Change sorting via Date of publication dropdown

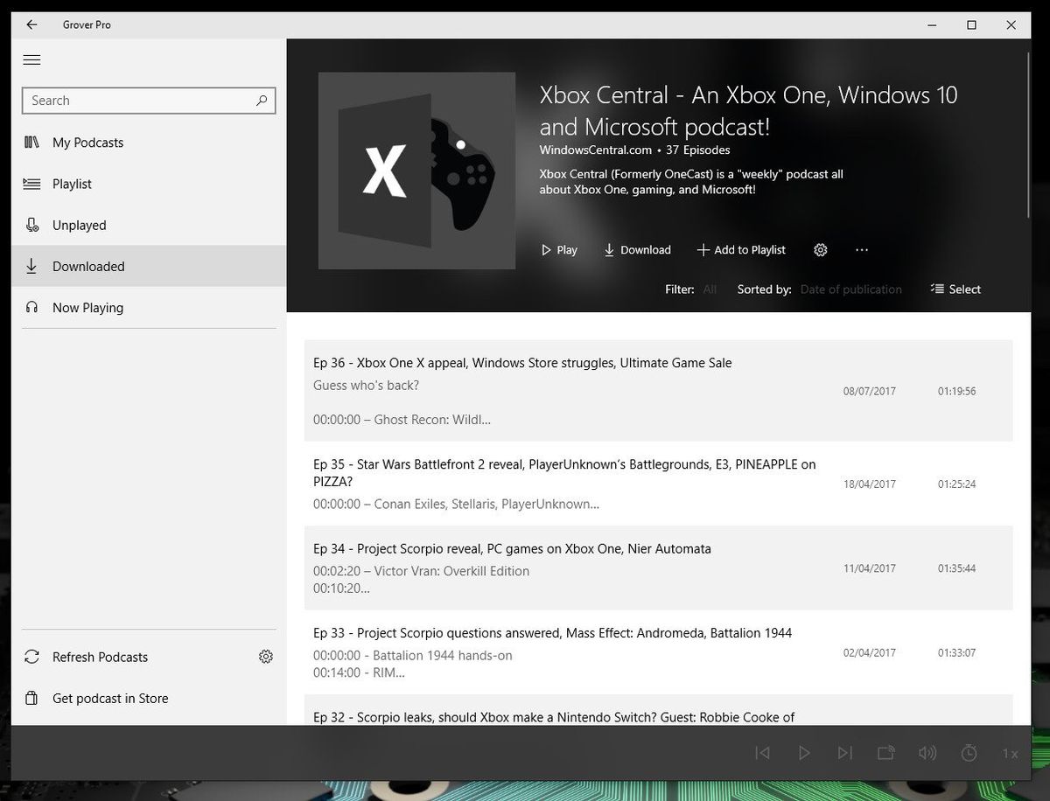click(850, 289)
